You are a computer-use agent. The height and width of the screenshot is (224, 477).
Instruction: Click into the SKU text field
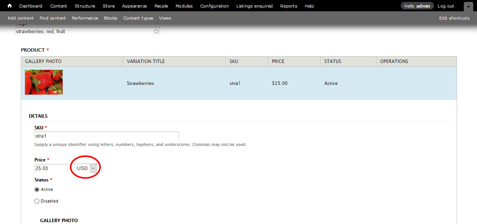coord(106,136)
